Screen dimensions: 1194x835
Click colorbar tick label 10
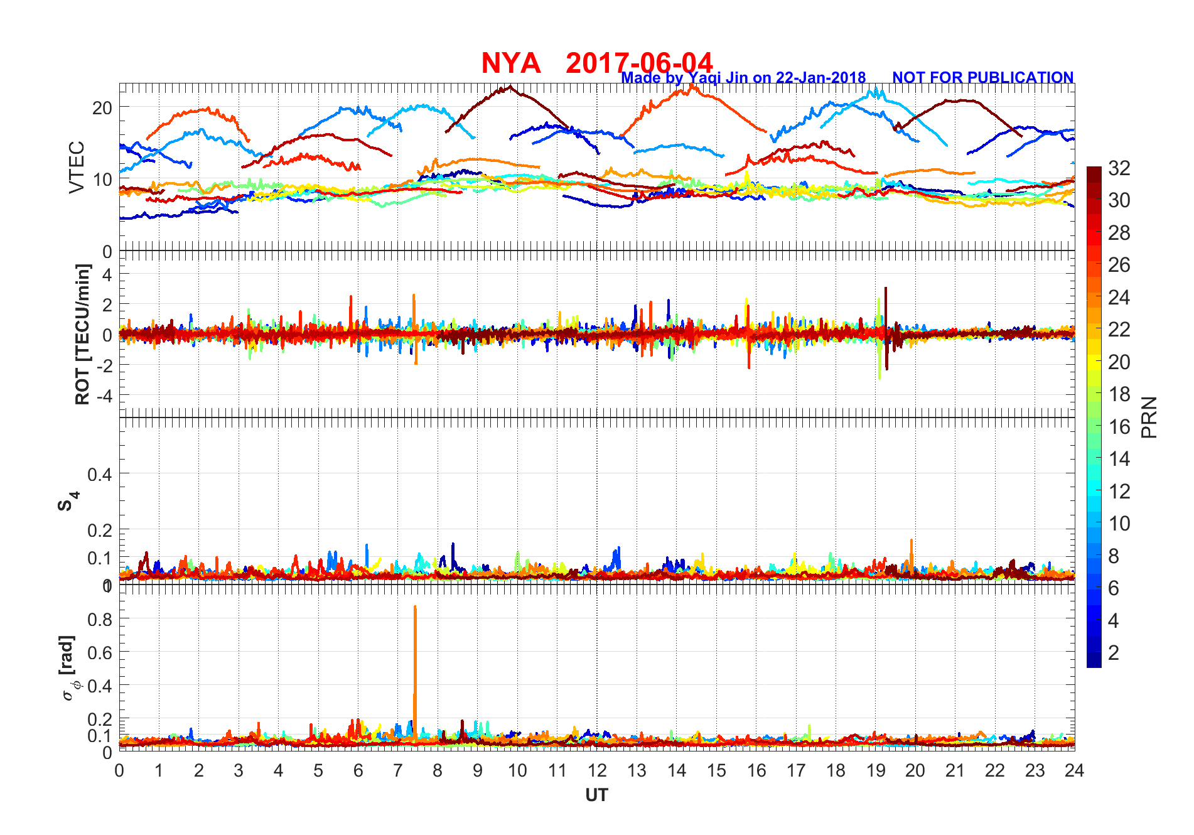1119,524
